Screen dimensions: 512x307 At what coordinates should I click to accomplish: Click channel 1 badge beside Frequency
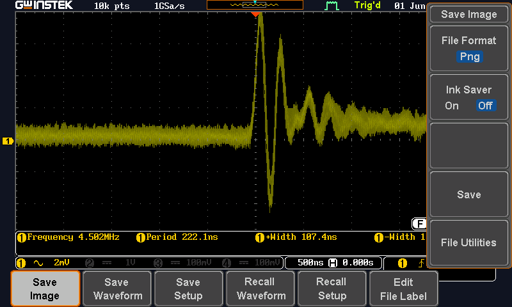pyautogui.click(x=22, y=237)
